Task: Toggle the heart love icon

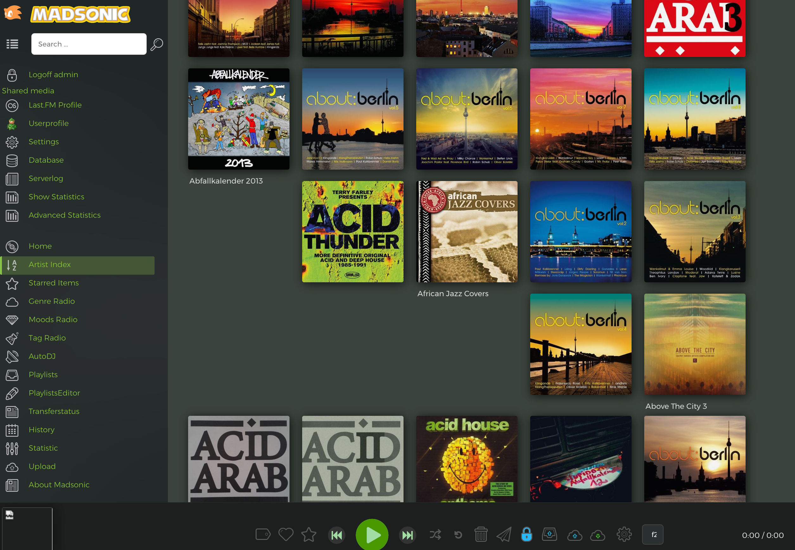Action: click(286, 534)
